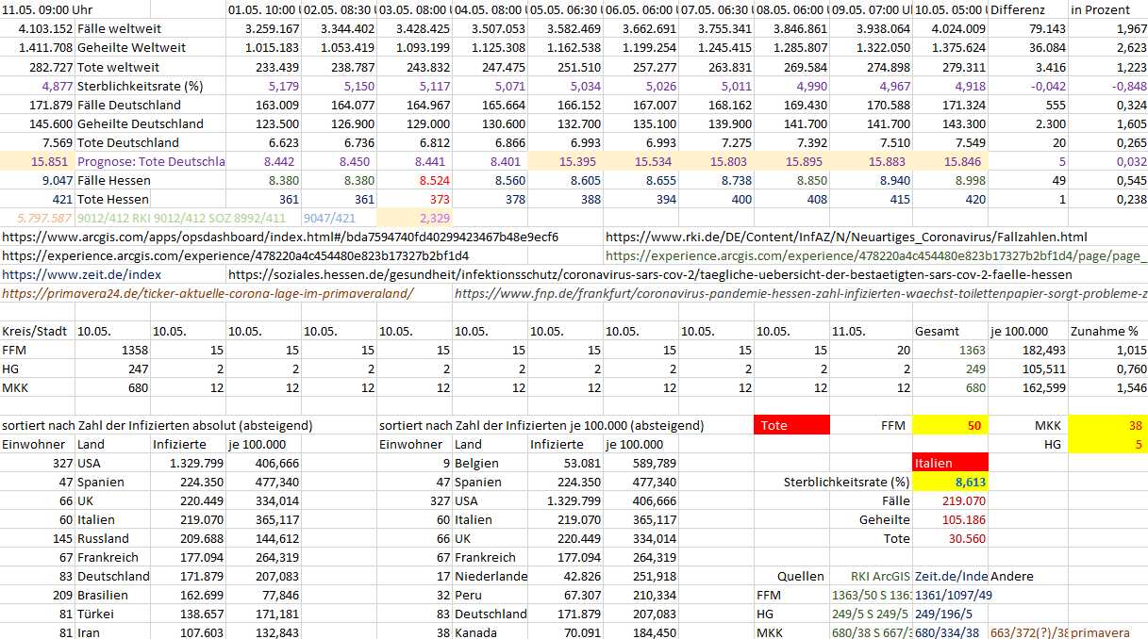1148x639 pixels.
Task: Select the red value 373
Action: (x=440, y=199)
